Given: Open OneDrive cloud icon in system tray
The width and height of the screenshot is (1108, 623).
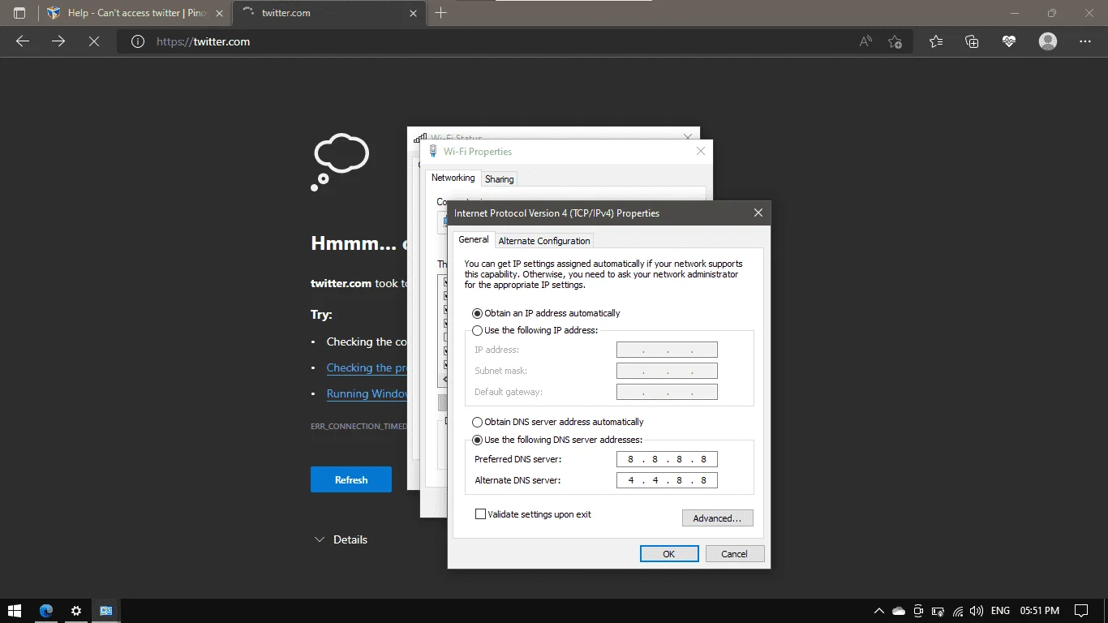Looking at the screenshot, I should 898,611.
